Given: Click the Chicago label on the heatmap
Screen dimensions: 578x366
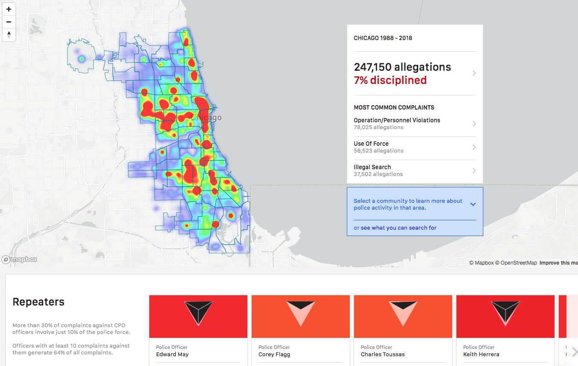Looking at the screenshot, I should point(209,118).
